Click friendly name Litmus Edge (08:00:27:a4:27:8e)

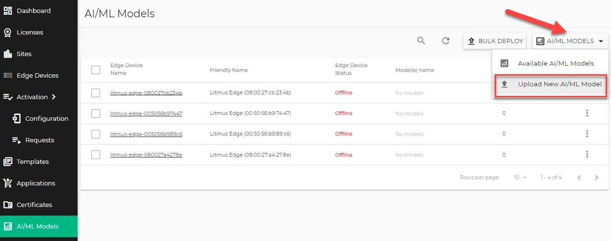pos(250,155)
